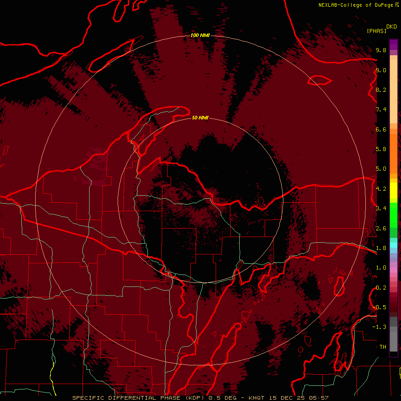Click the "50 NMI" range ring label
Screen dimensions: 401x401
coord(200,118)
